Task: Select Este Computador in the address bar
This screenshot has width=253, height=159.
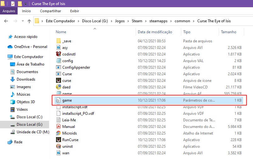Action: tap(60, 21)
